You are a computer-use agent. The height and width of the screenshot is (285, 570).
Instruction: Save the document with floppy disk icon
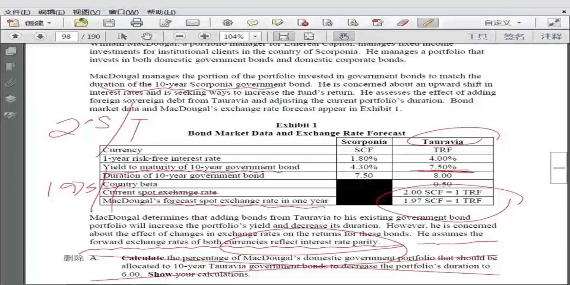pos(109,23)
